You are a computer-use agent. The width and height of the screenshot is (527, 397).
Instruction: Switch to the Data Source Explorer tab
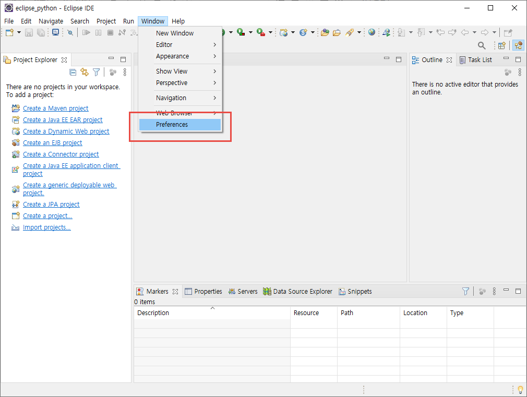298,292
